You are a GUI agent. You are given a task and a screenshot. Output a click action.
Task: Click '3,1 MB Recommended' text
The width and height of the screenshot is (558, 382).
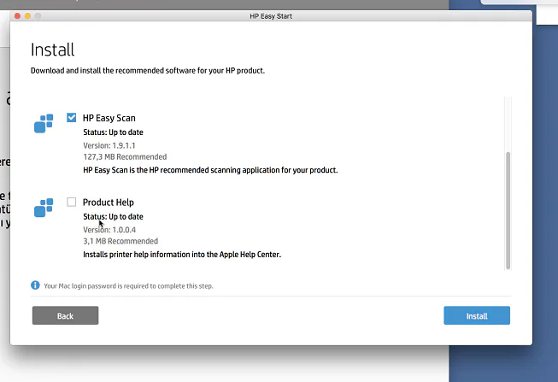[x=120, y=241]
